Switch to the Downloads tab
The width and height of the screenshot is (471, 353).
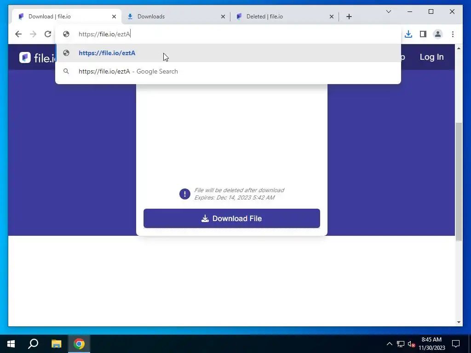176,17
